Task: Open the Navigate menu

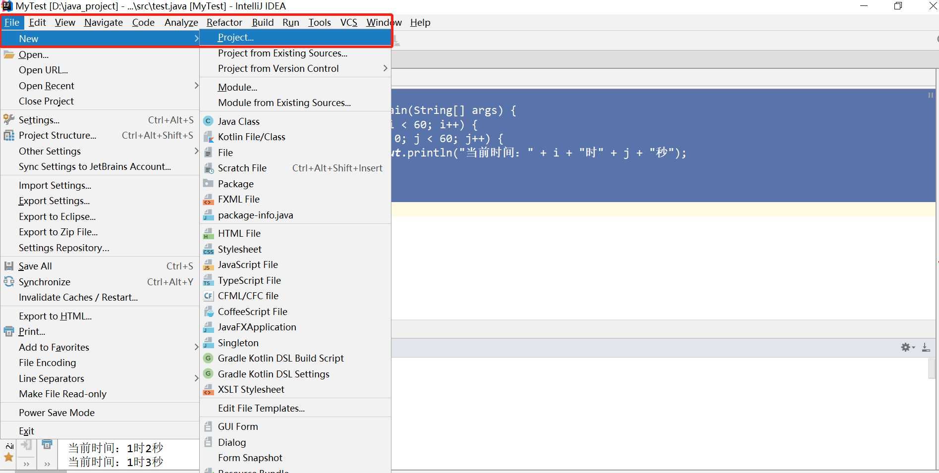Action: pyautogui.click(x=104, y=22)
